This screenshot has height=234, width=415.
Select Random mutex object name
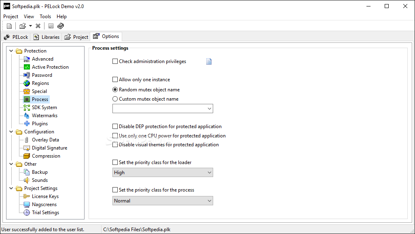coord(115,90)
